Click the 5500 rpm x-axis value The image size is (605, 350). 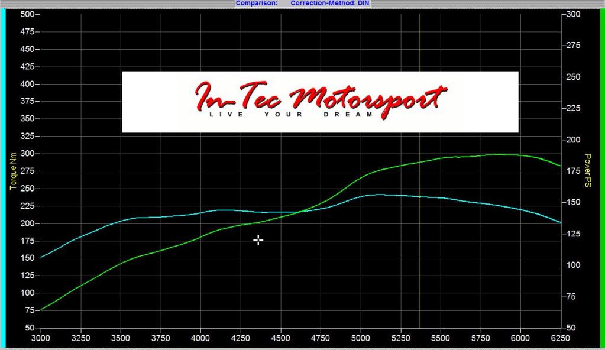440,338
